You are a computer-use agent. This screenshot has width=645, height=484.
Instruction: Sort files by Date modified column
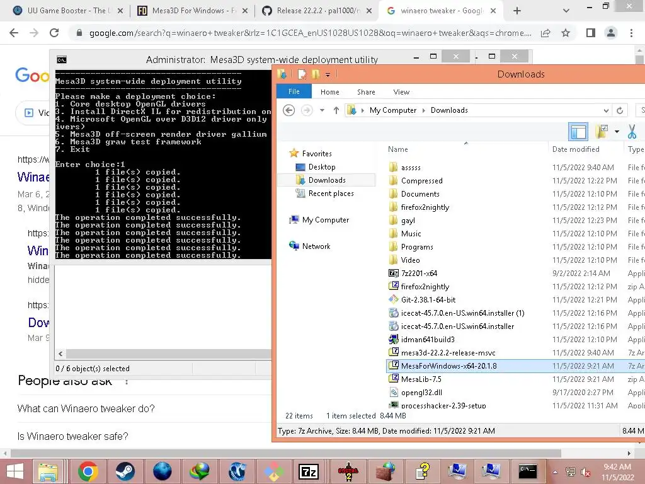[x=576, y=149]
